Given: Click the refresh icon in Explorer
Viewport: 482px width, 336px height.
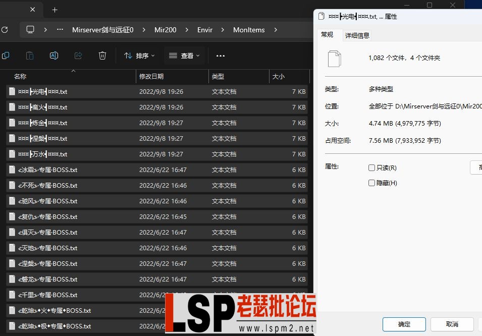Looking at the screenshot, I should 5,30.
